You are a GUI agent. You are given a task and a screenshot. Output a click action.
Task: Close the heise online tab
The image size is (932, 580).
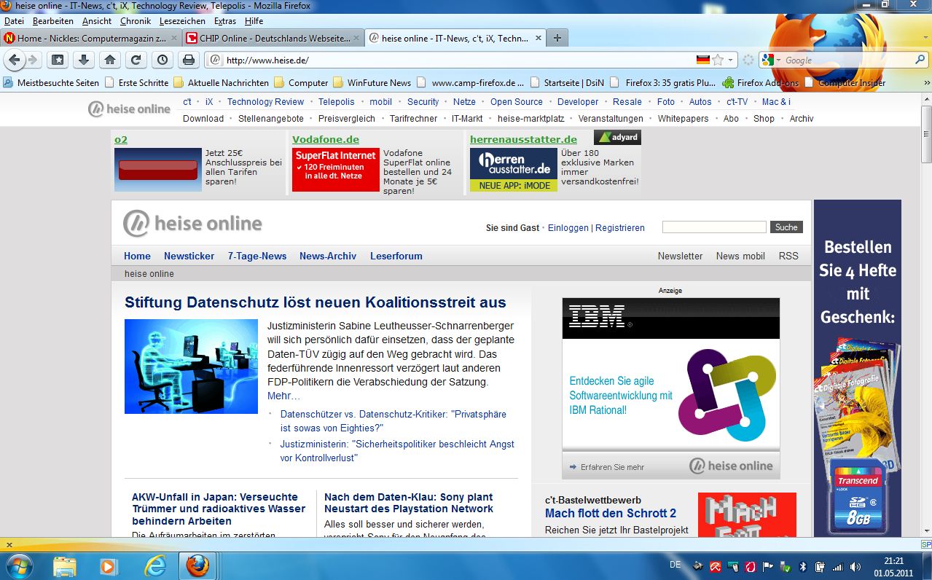pos(539,38)
